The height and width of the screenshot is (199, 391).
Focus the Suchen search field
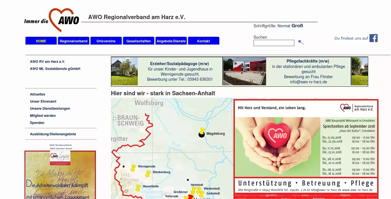(x=274, y=43)
